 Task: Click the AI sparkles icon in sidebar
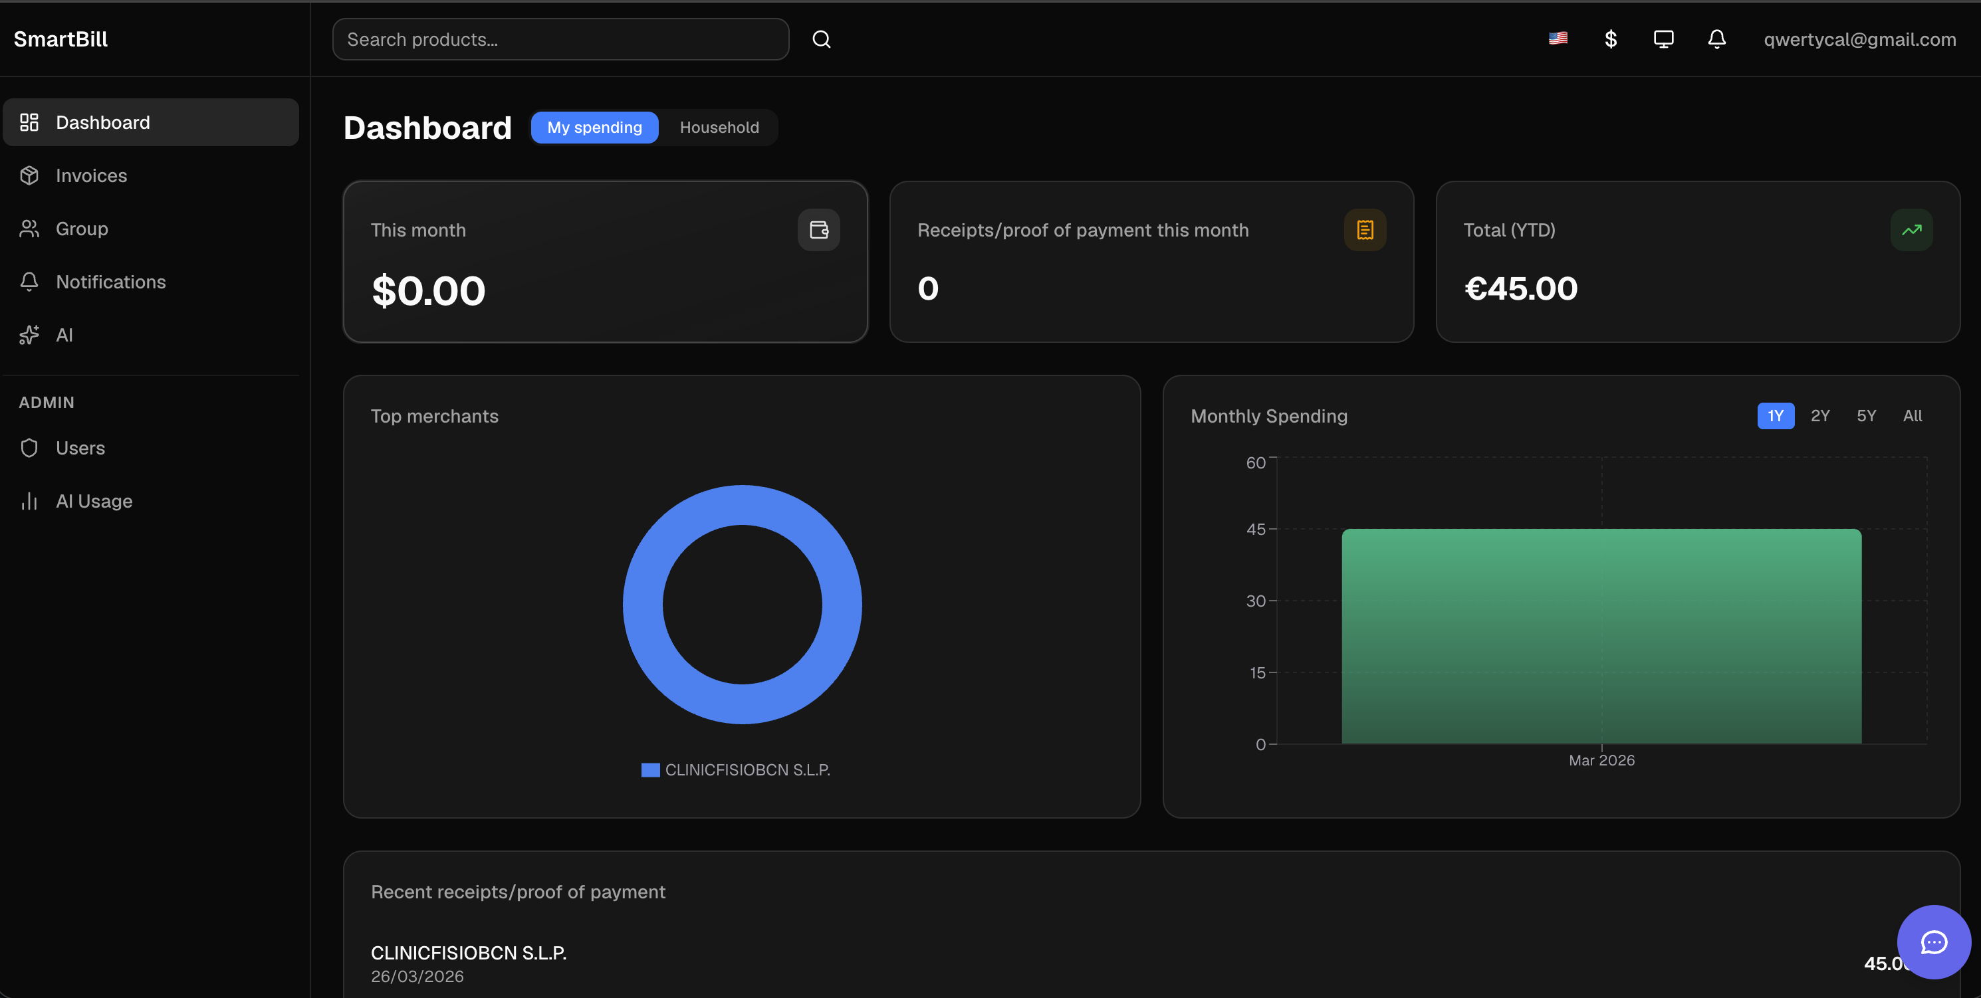coord(29,334)
